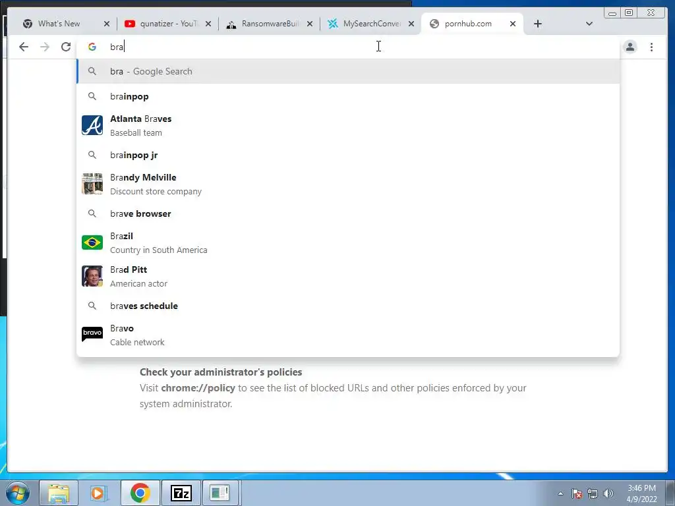Open the last pinned taskbar application
675x506 pixels.
(x=220, y=493)
